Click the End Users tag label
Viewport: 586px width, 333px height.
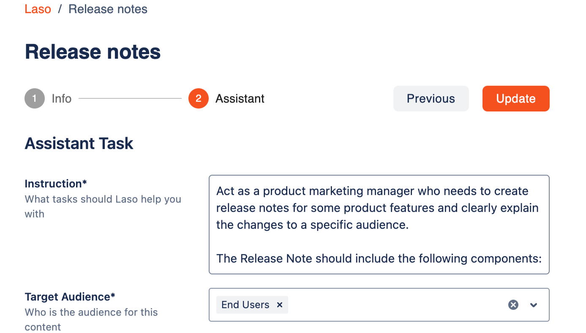[245, 305]
